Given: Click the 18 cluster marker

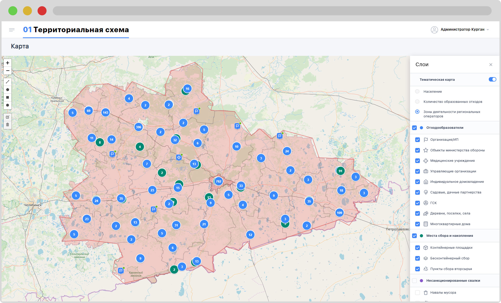Looking at the screenshot, I should point(341,190).
